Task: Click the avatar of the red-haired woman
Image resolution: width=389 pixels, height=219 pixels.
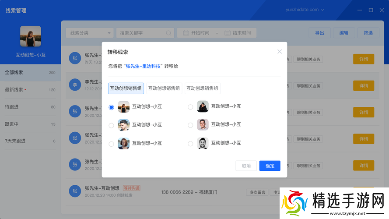Action: point(123,143)
